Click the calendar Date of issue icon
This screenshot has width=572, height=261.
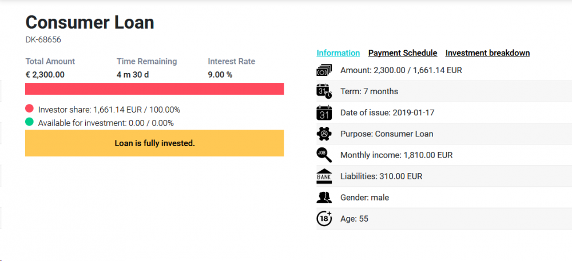tap(324, 113)
